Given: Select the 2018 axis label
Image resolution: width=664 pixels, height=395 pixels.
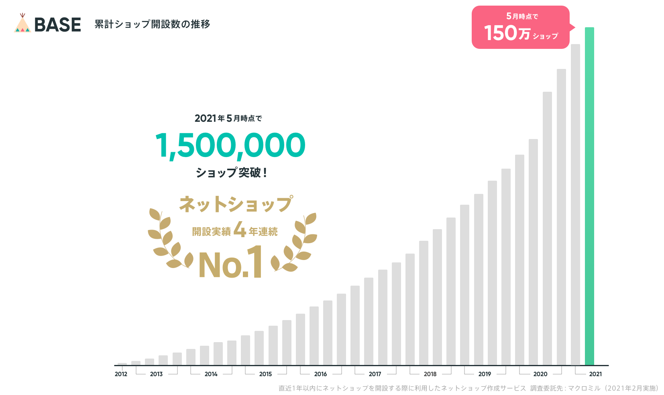Looking at the screenshot, I should pos(430,374).
